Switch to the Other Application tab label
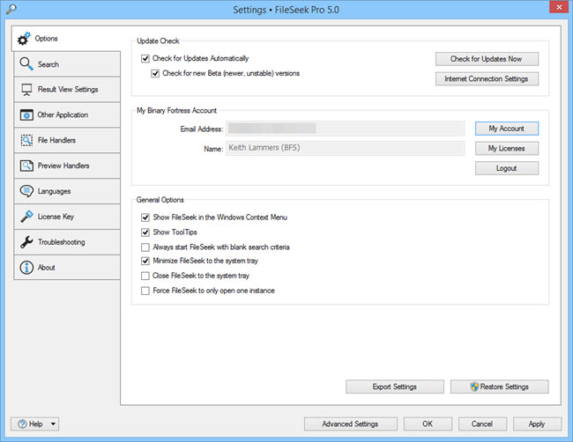Screen dimensions: 573x442 [x=63, y=115]
